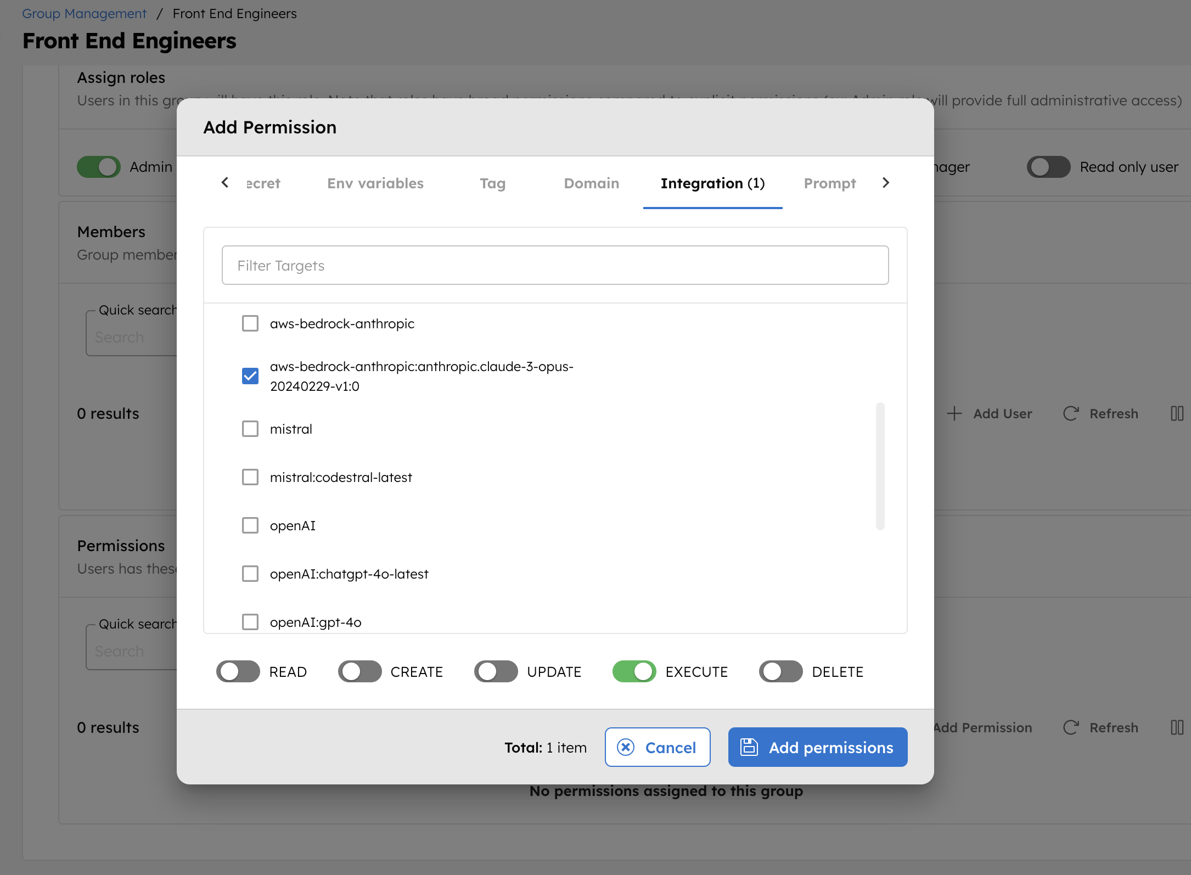Check the mistral checkbox
This screenshot has width=1191, height=875.
click(x=250, y=429)
